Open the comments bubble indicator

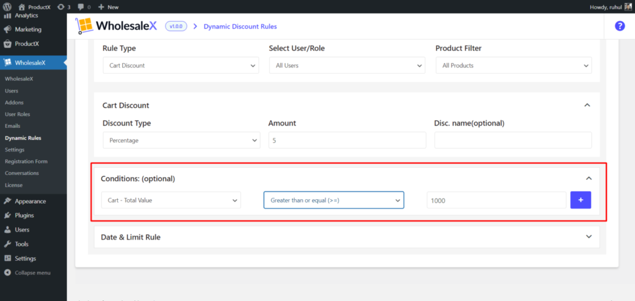84,7
